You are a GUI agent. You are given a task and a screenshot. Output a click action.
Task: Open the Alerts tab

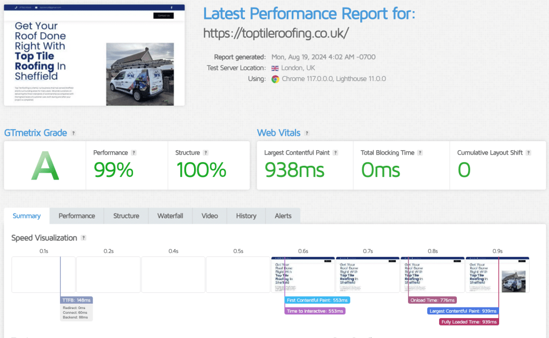283,216
